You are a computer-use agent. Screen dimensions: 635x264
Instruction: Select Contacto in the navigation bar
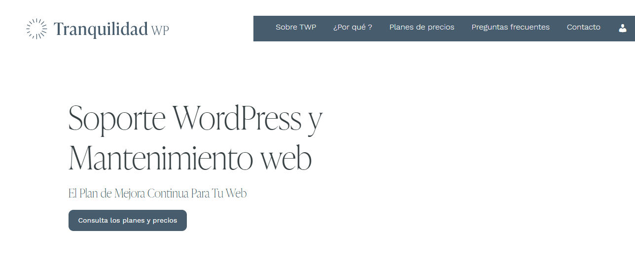[583, 27]
